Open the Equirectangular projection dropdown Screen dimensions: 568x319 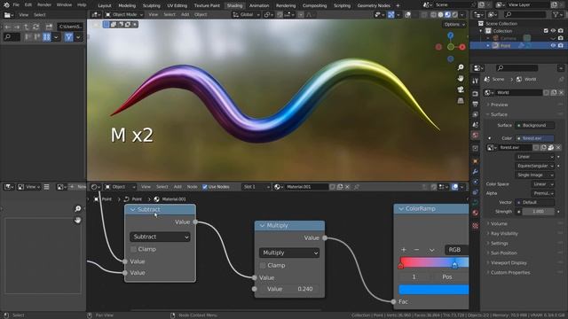[x=534, y=166]
